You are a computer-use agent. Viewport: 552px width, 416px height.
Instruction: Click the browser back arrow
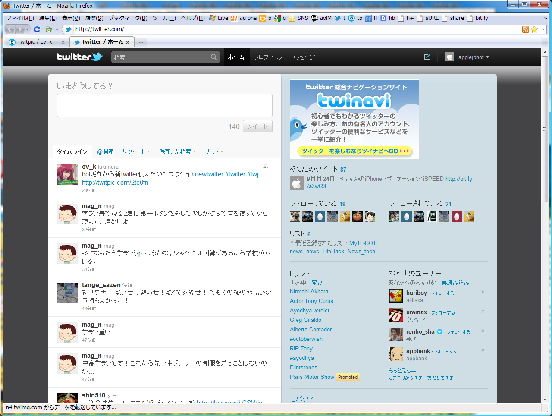10,29
